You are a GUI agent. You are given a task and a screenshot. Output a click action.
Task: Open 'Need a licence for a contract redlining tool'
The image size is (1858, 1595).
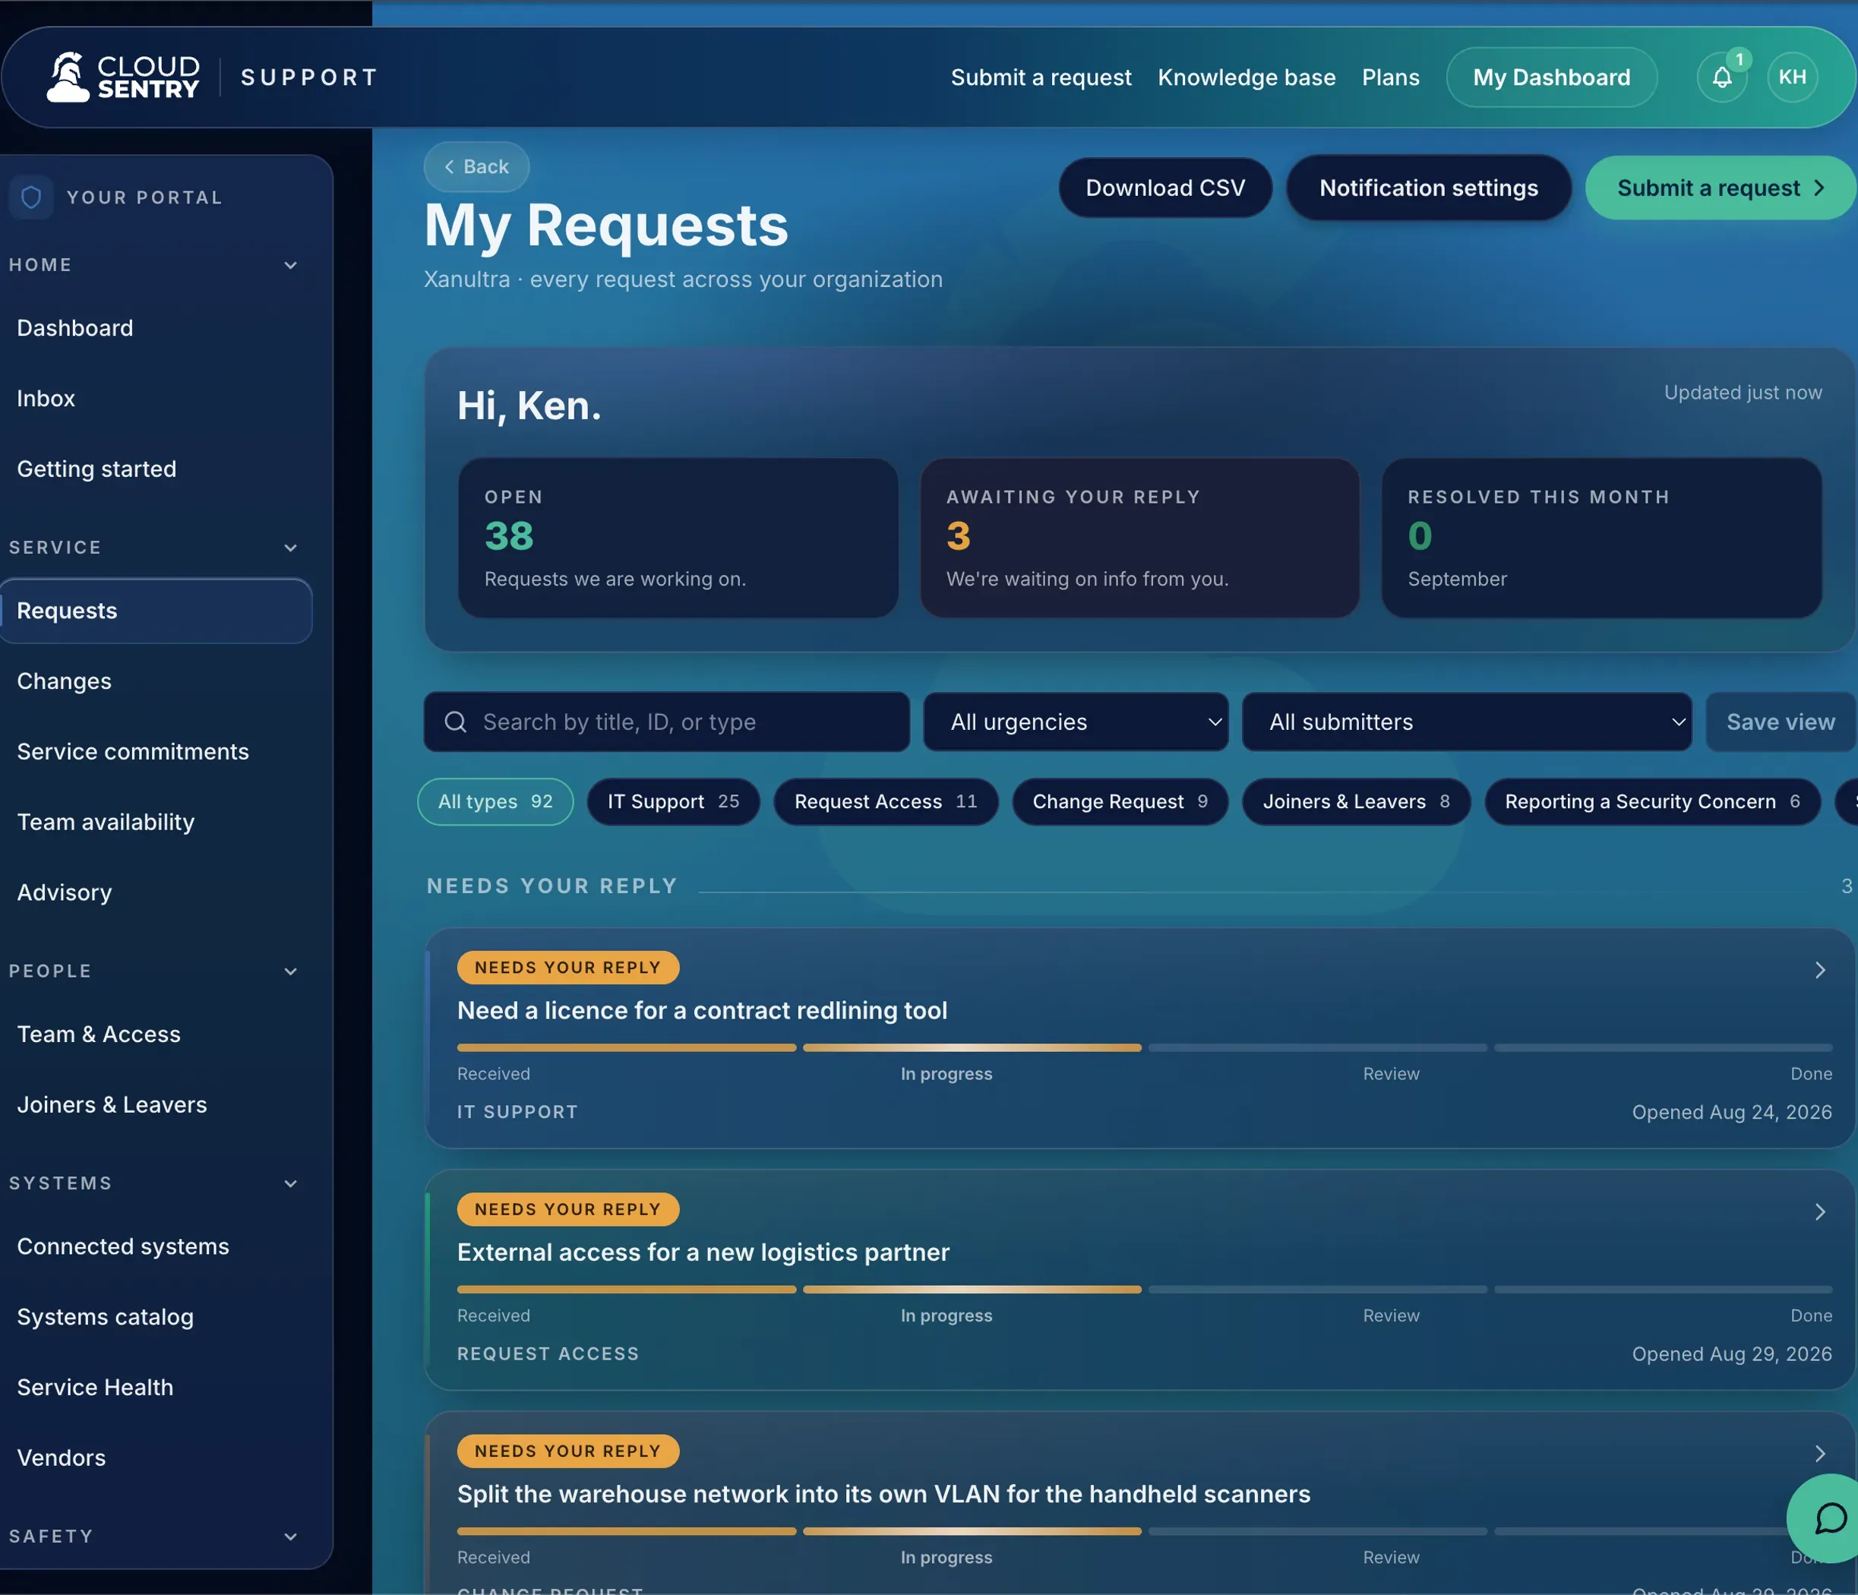[702, 1010]
